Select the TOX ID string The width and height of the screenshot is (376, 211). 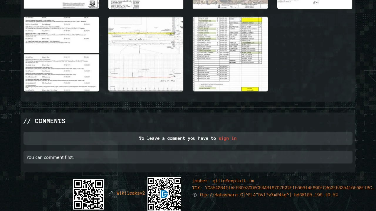pyautogui.click(x=283, y=188)
